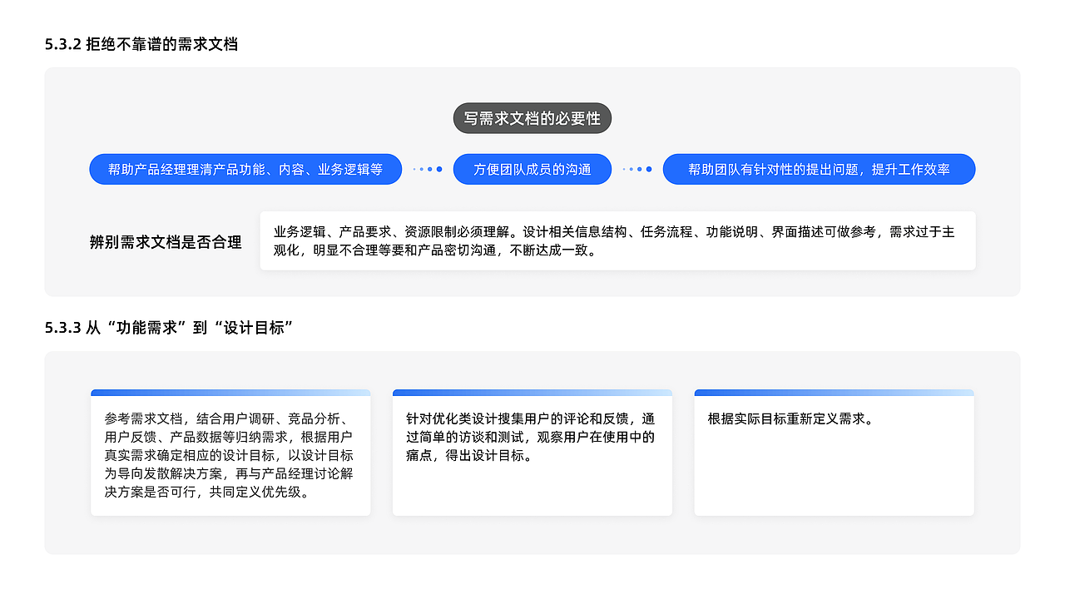Collapse the gray panel under 5.3.2
The height and width of the screenshot is (599, 1065).
tap(532, 182)
